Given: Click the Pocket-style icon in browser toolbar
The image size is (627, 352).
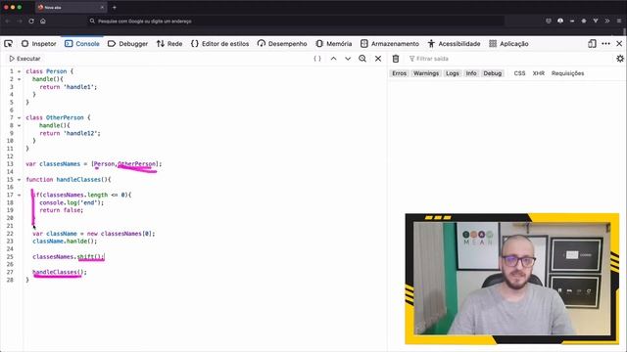Looking at the screenshot, I should [x=549, y=21].
